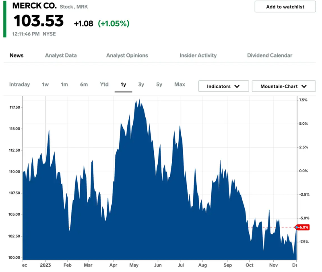Image resolution: width=322 pixels, height=272 pixels.
Task: Click the +1.08 price change value
Action: pos(83,24)
